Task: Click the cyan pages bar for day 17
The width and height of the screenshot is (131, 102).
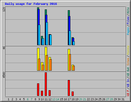Action: pyautogui.click(x=70, y=38)
